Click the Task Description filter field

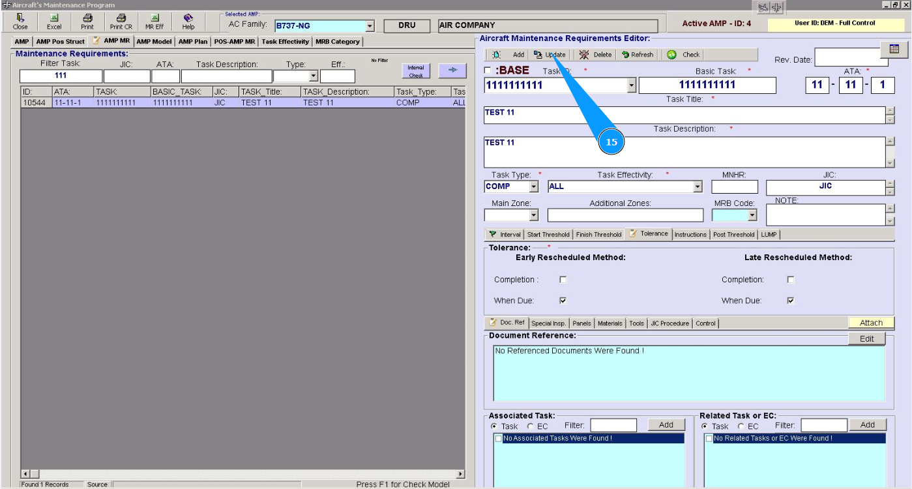coord(226,76)
